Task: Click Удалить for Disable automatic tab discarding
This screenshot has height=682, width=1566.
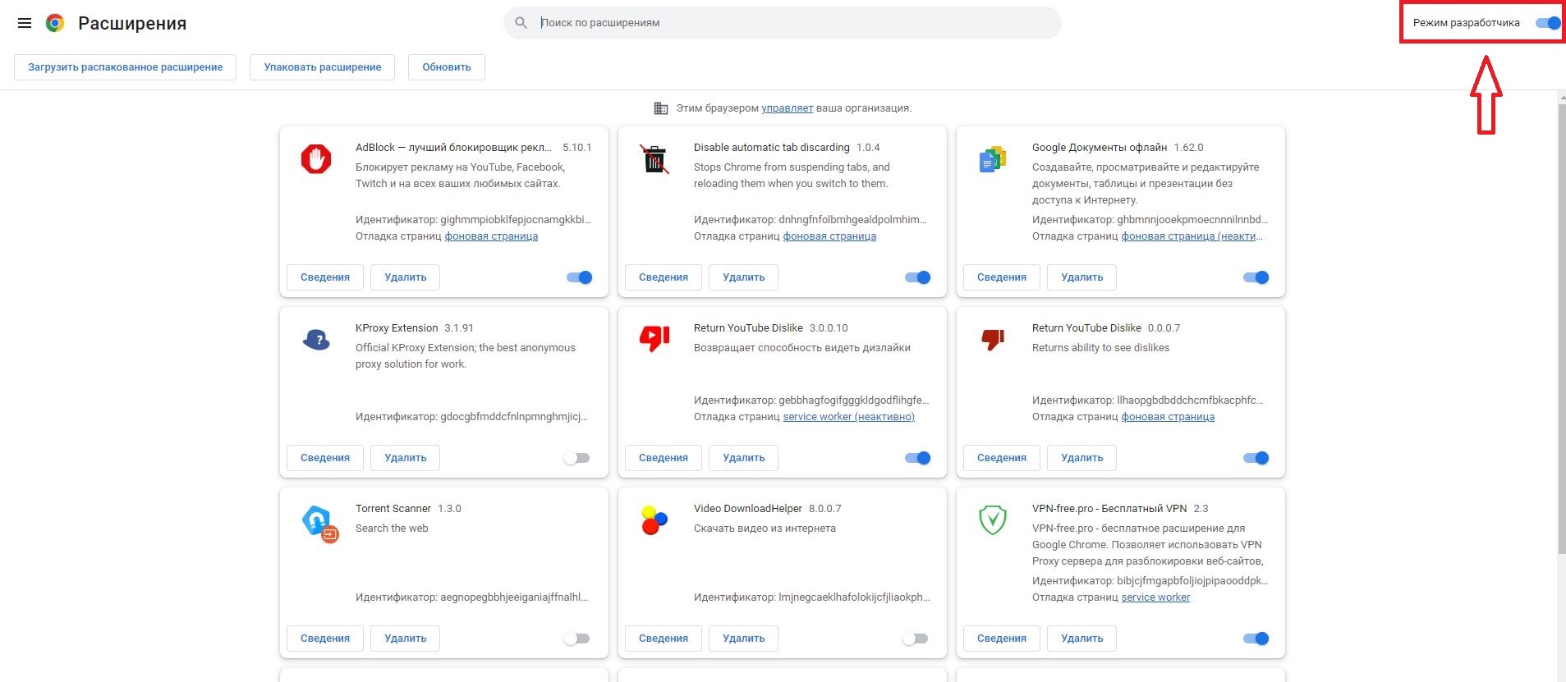Action: click(744, 277)
